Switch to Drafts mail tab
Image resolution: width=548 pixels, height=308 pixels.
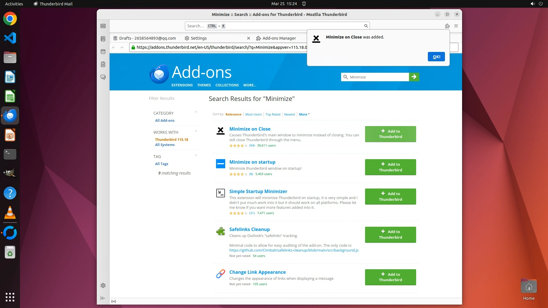pyautogui.click(x=147, y=38)
